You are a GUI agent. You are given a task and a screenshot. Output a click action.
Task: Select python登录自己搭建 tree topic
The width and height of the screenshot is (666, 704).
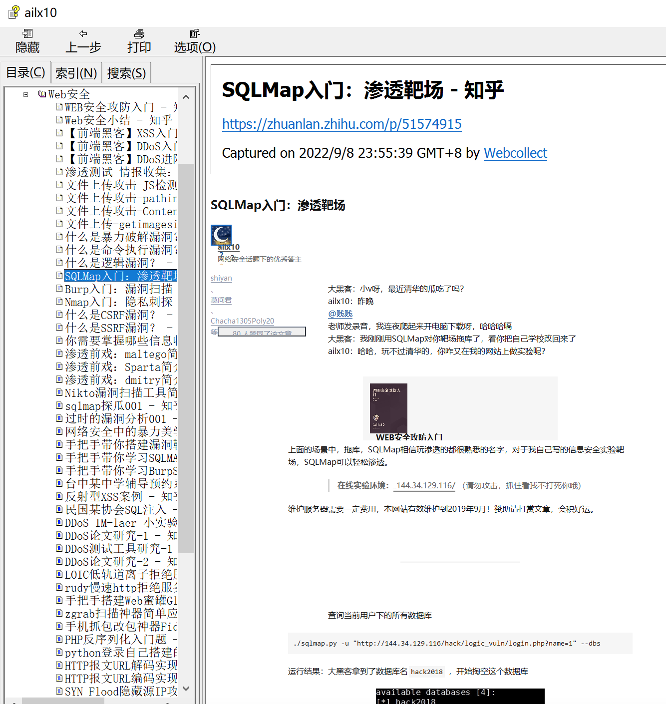coord(120,652)
